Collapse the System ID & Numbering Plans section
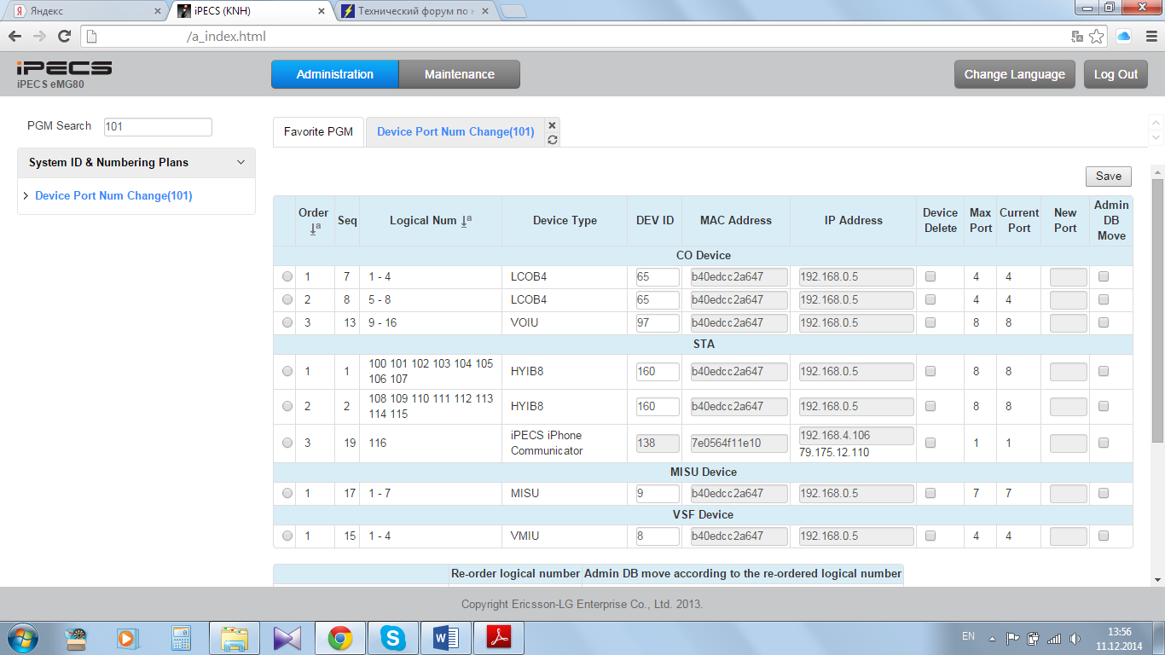 coord(241,162)
